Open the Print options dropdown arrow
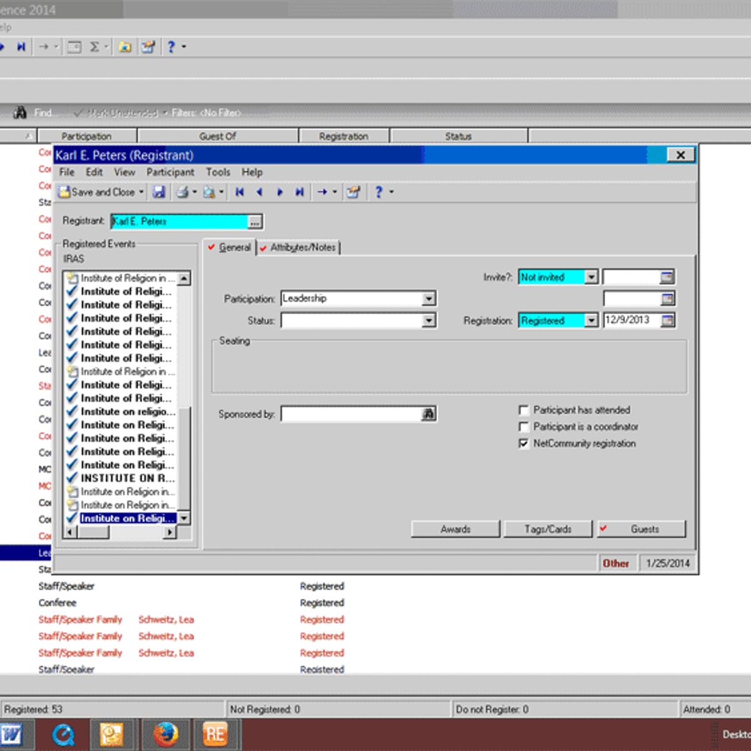This screenshot has width=751, height=751. click(x=195, y=192)
